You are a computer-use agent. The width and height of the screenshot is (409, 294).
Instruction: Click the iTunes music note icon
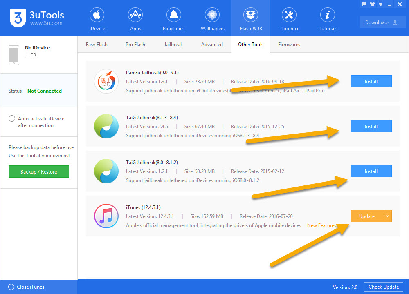pyautogui.click(x=106, y=216)
